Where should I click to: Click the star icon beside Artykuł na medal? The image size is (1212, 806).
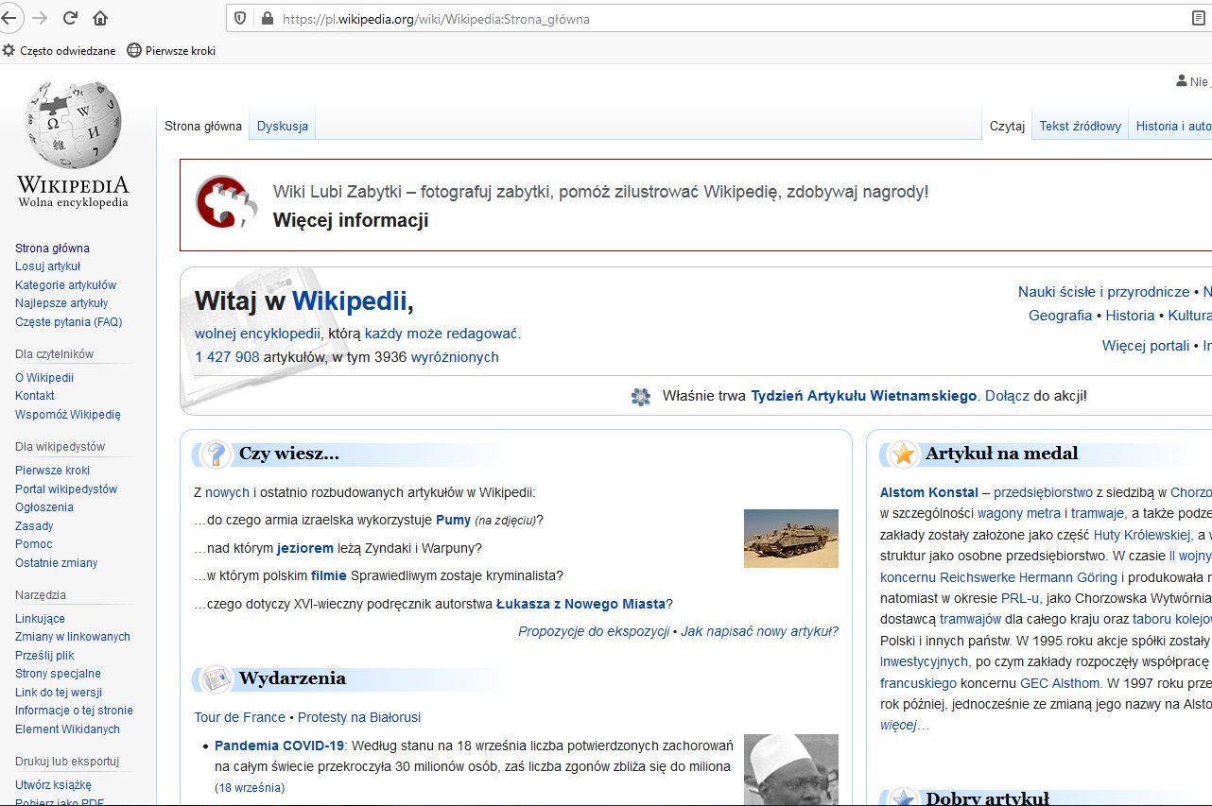coord(904,454)
